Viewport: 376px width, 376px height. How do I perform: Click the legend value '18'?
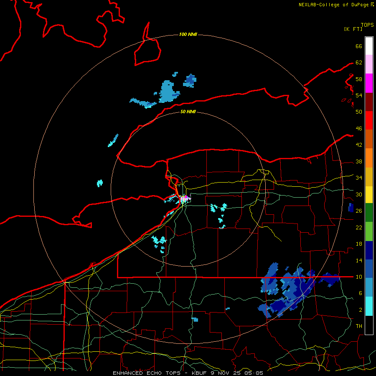[359, 244]
